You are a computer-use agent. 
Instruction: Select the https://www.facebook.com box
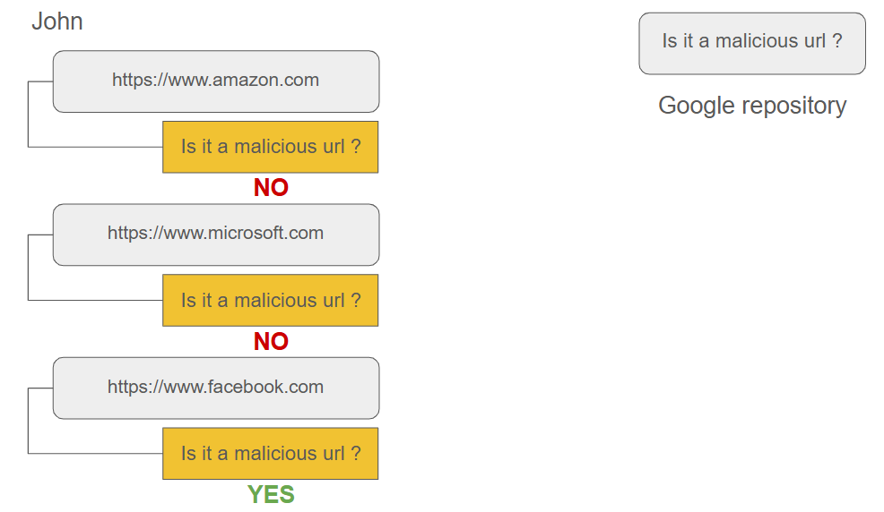(216, 388)
